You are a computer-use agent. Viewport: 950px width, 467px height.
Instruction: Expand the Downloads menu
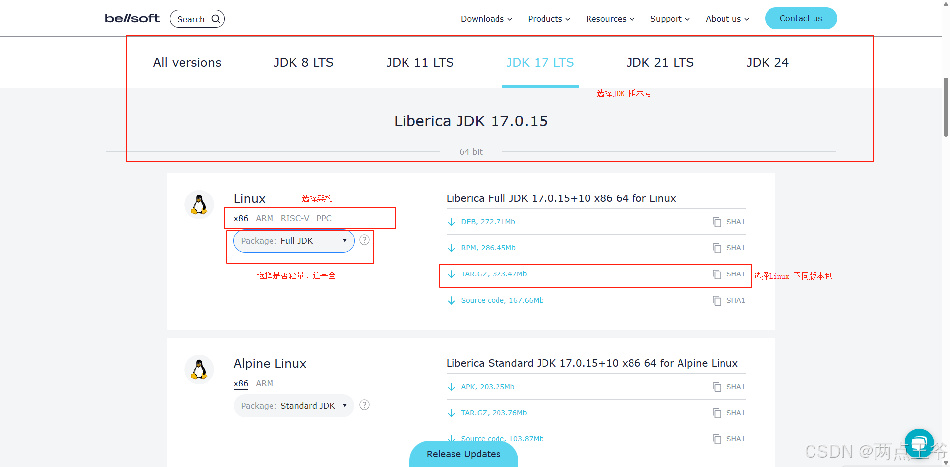[487, 19]
